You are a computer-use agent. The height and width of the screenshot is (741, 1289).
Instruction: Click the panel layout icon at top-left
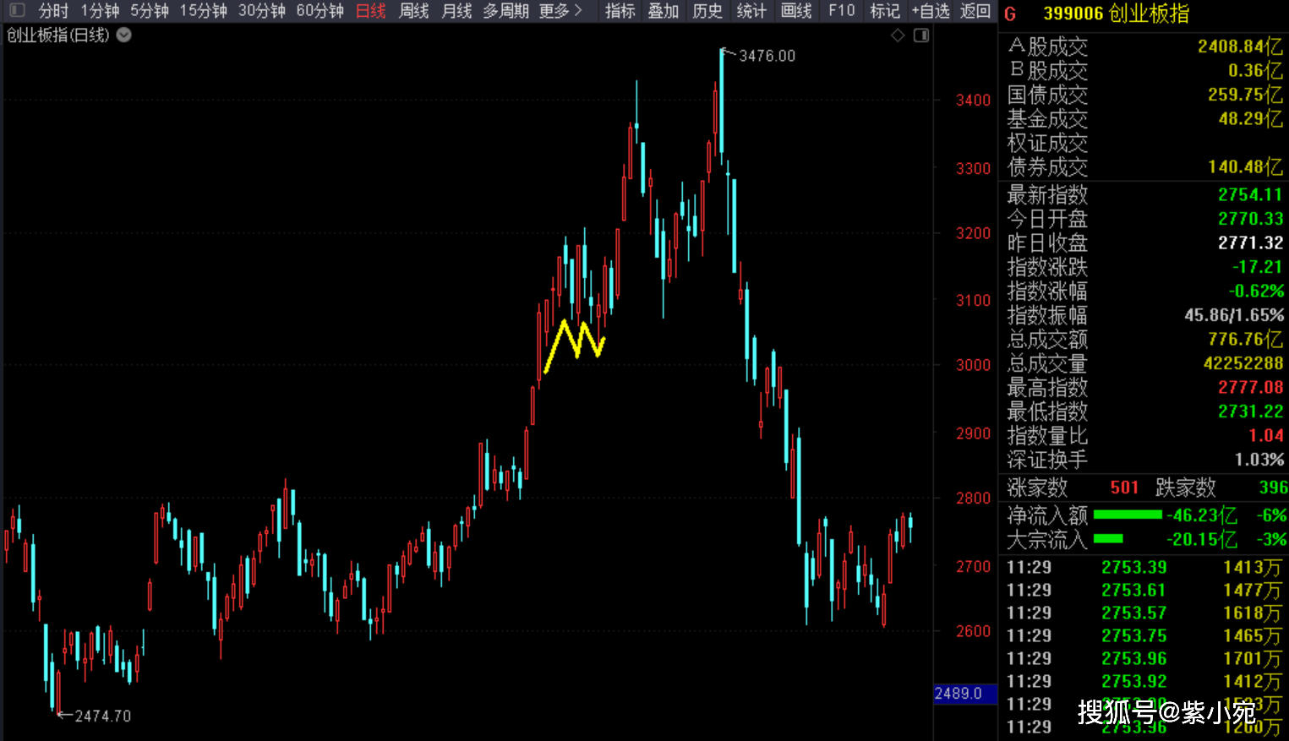16,11
